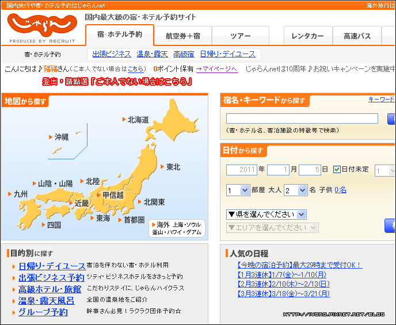The height and width of the screenshot is (325, 396).
Task: Click the 0名 children link
Action: 340,190
